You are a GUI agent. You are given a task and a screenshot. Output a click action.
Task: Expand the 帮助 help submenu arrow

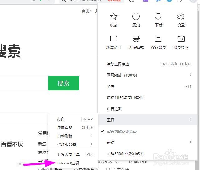(190, 142)
